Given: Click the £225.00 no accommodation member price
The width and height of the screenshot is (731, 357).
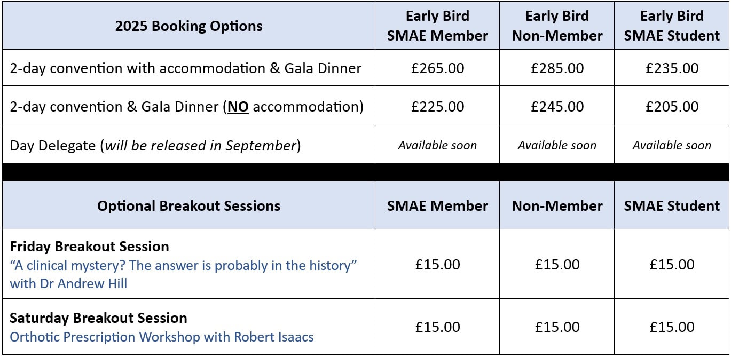Looking at the screenshot, I should coord(437,107).
